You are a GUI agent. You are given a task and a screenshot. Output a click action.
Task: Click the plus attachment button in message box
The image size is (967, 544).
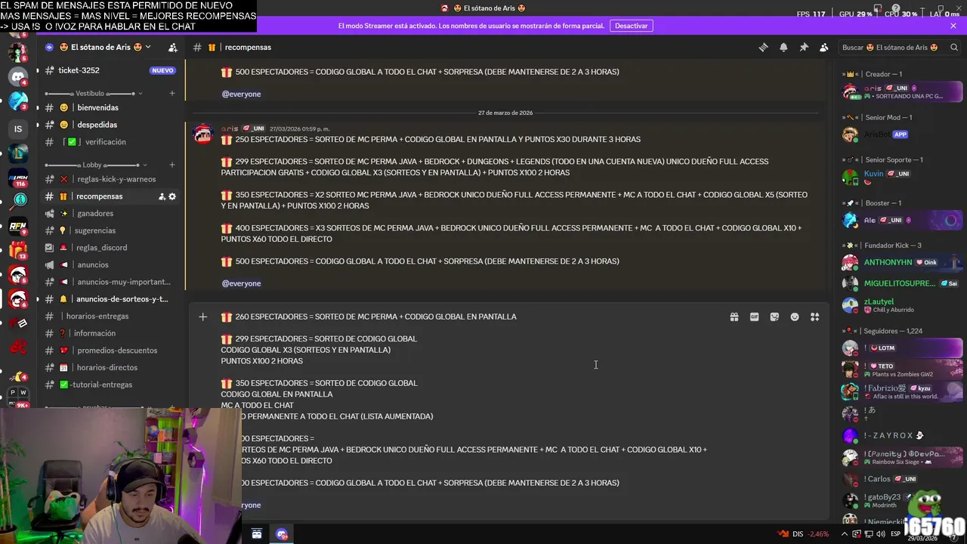202,317
